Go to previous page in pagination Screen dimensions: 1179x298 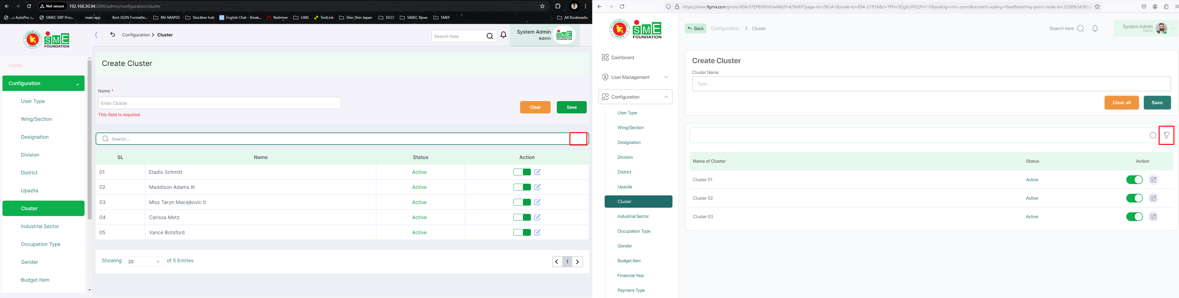coord(557,262)
